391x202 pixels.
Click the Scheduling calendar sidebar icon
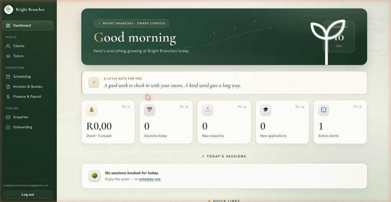[x=8, y=77]
